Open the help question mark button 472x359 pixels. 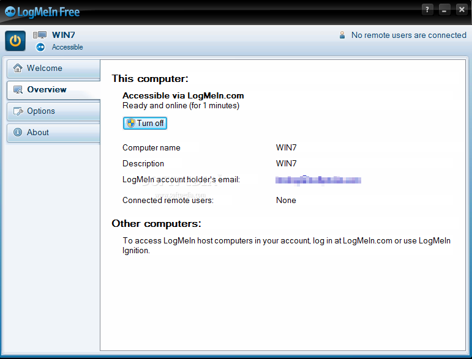coord(427,10)
